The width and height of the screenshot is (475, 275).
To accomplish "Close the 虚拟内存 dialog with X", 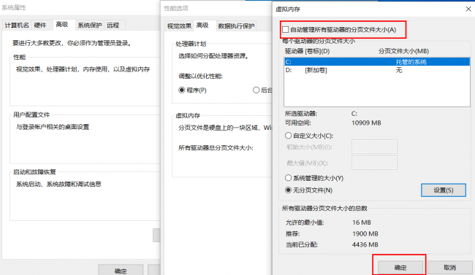I will click(468, 9).
